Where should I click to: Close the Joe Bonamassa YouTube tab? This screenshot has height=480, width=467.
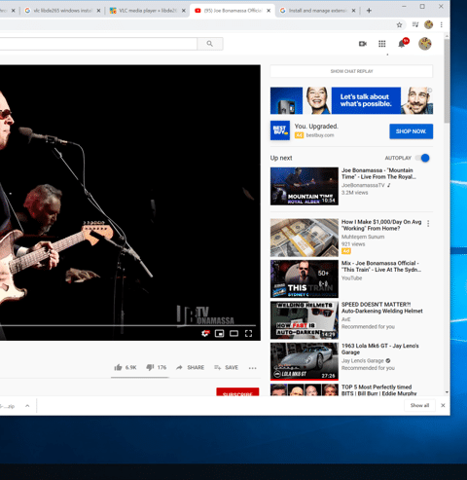tap(269, 11)
